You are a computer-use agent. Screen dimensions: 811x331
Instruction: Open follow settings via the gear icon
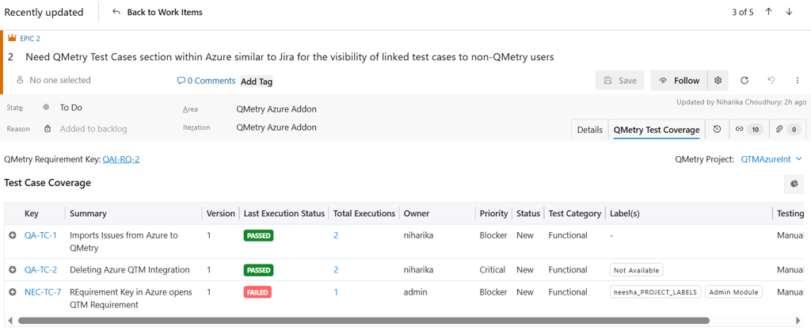click(718, 81)
